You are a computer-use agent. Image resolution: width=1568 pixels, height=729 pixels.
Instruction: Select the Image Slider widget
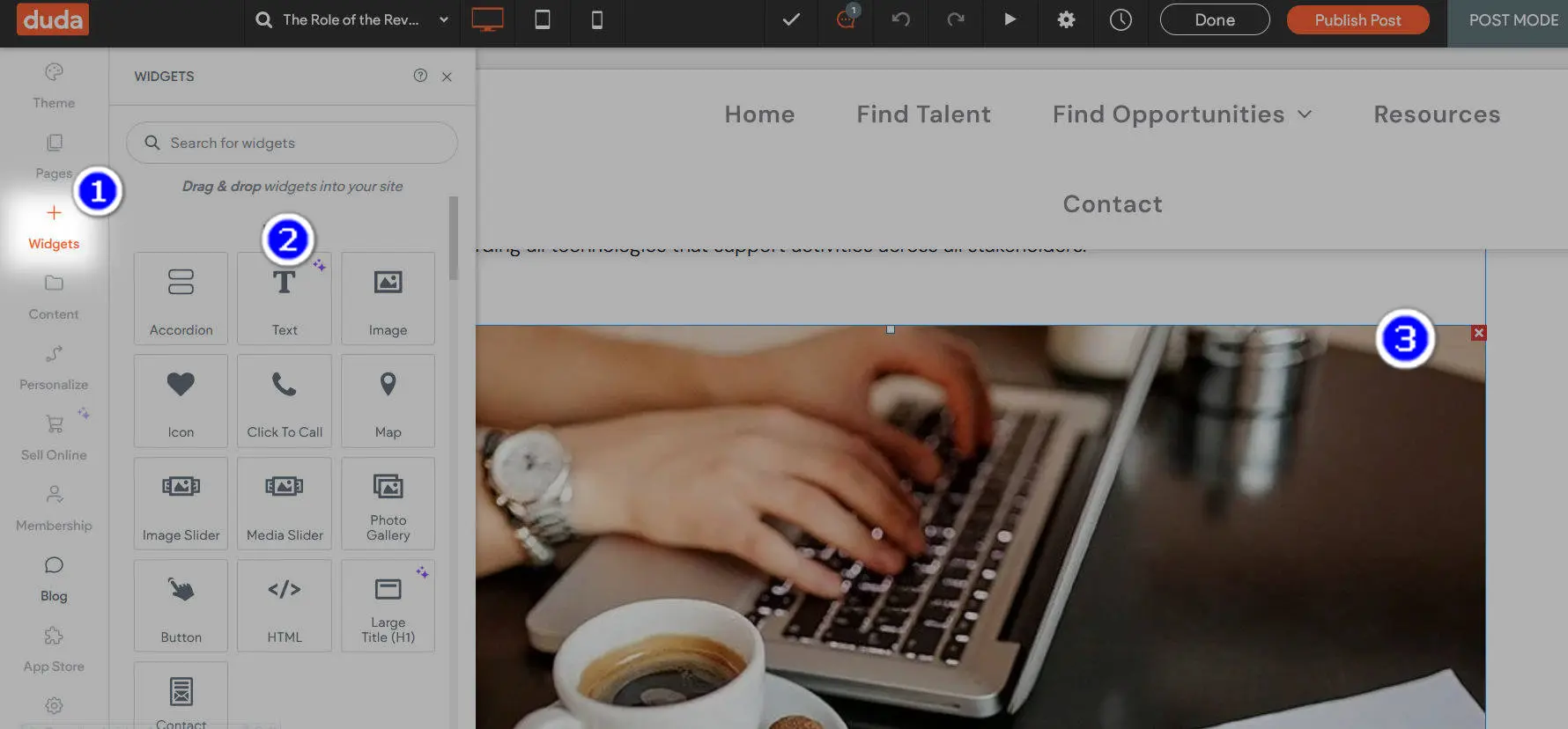(x=181, y=503)
